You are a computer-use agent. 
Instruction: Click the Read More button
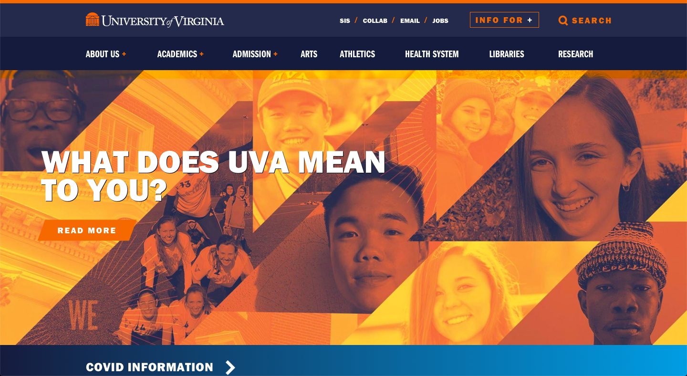point(87,230)
